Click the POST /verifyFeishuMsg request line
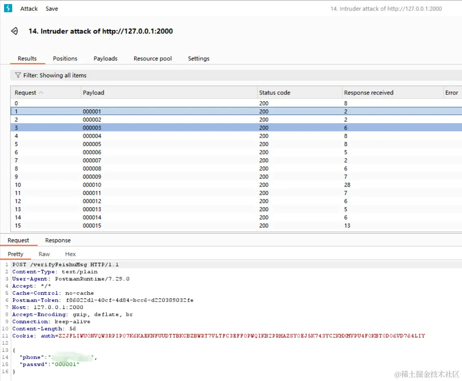462x381 pixels. pyautogui.click(x=65, y=265)
